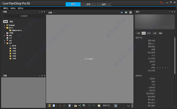Collapse the ratings star tree node
Viewport: 177px width, 109px height.
(5, 43)
